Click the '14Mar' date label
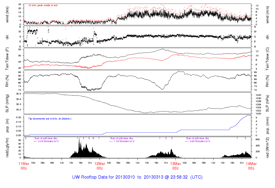This screenshot has height=188, width=275. point(251,164)
